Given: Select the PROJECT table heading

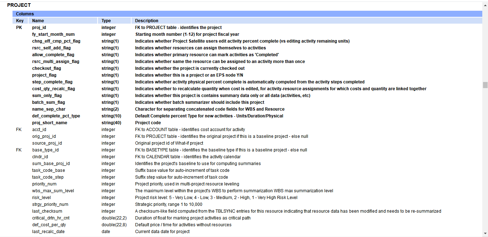Looking at the screenshot, I should [x=19, y=5].
